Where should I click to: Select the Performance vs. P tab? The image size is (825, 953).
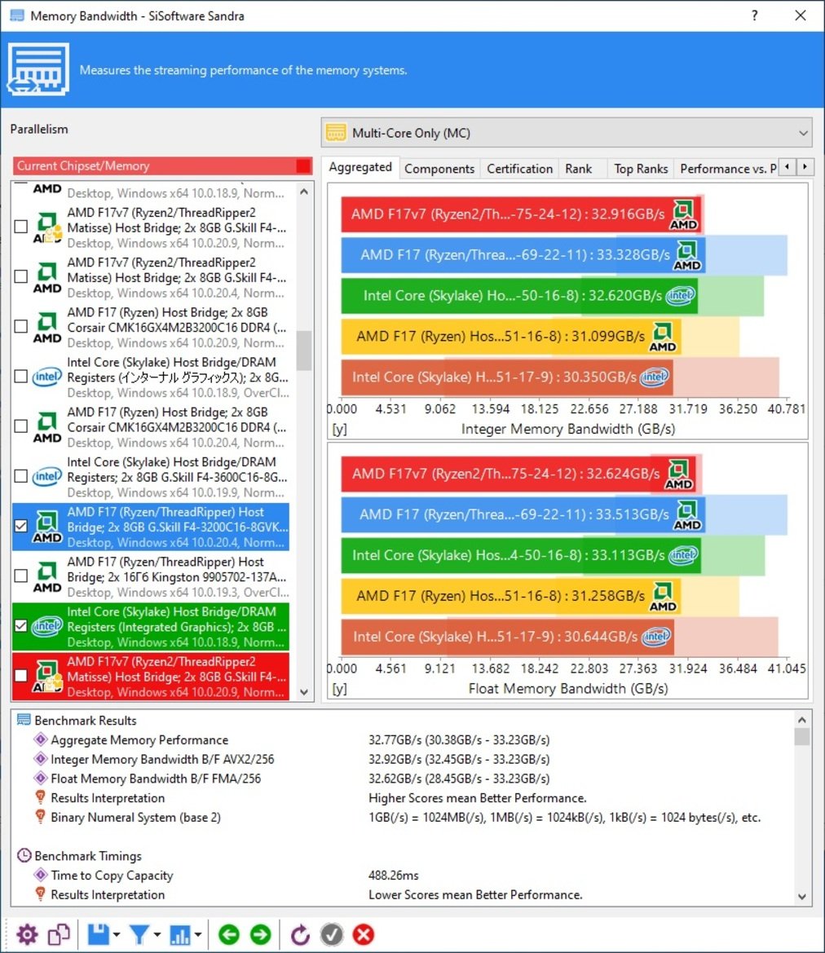point(728,169)
